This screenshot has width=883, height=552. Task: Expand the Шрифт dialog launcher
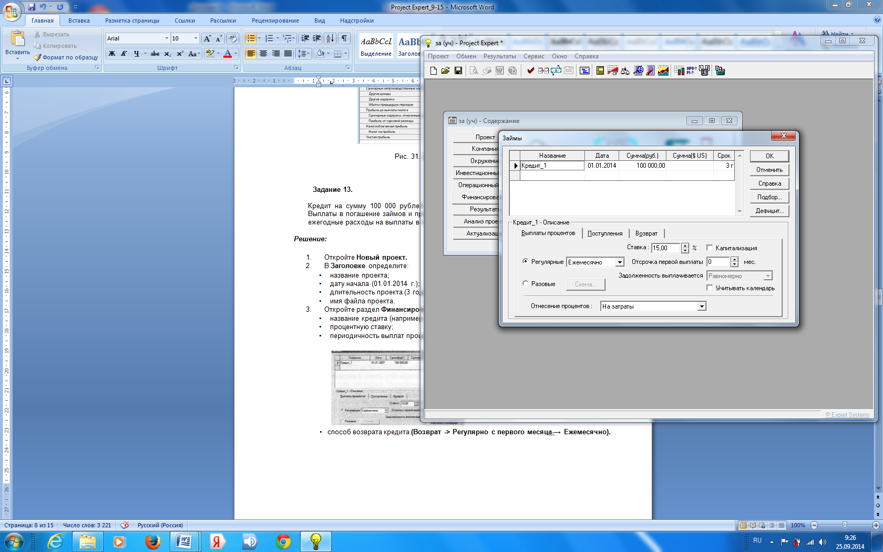(x=236, y=67)
